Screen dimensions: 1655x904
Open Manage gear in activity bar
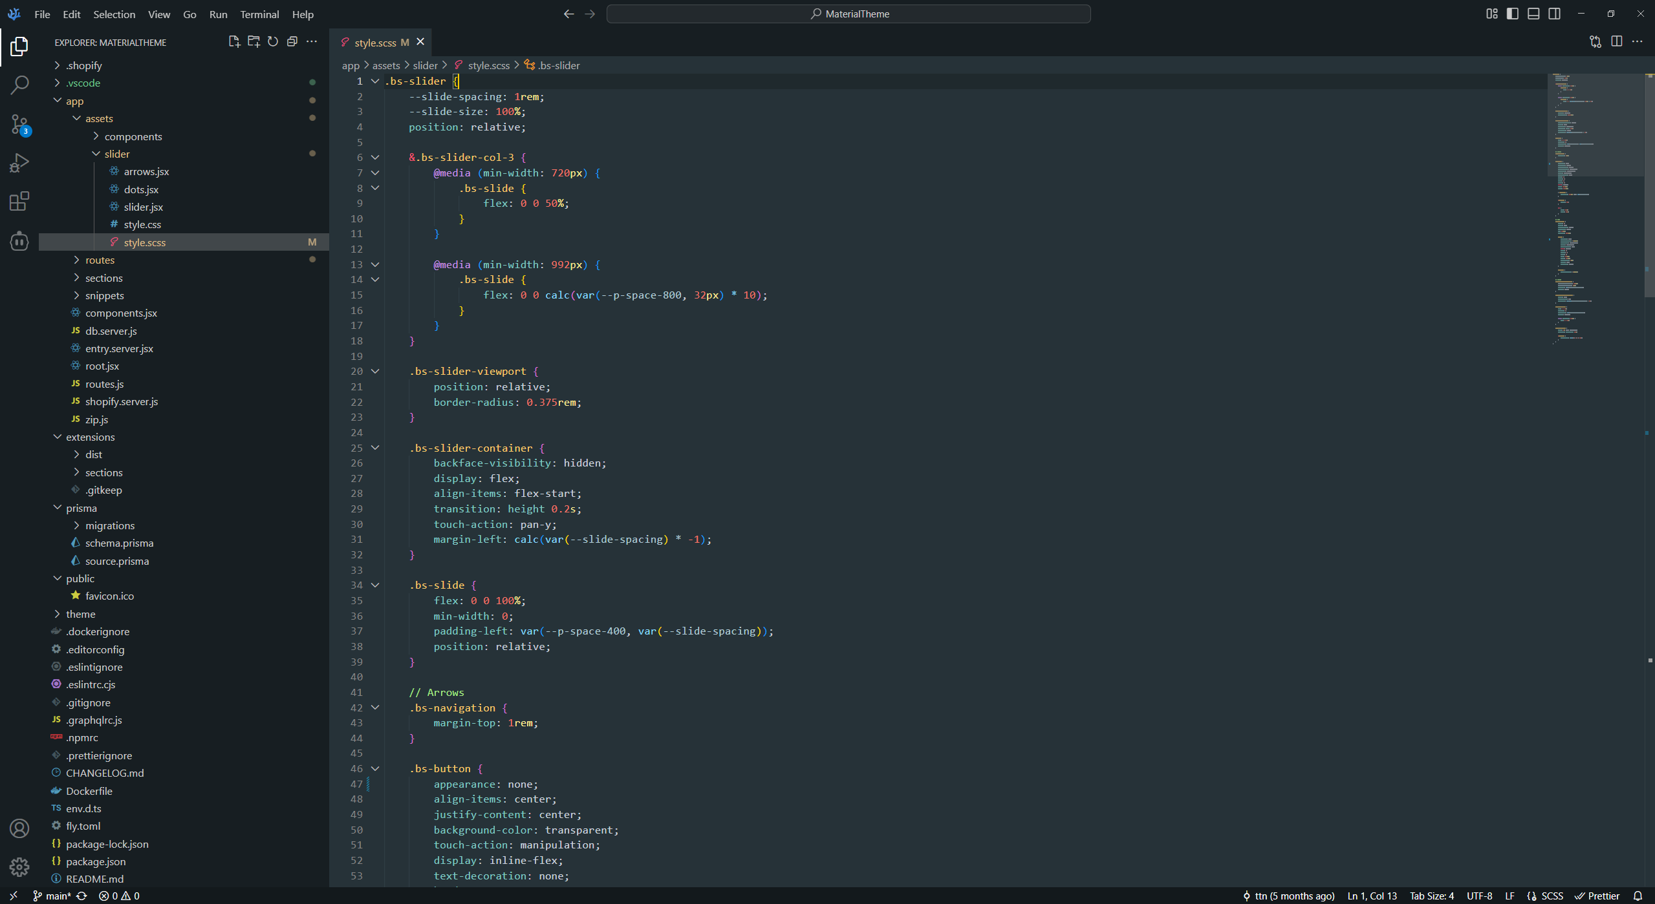coord(19,867)
